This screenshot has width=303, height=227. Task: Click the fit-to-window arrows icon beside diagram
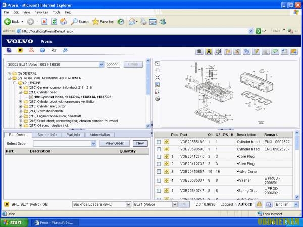157,78
